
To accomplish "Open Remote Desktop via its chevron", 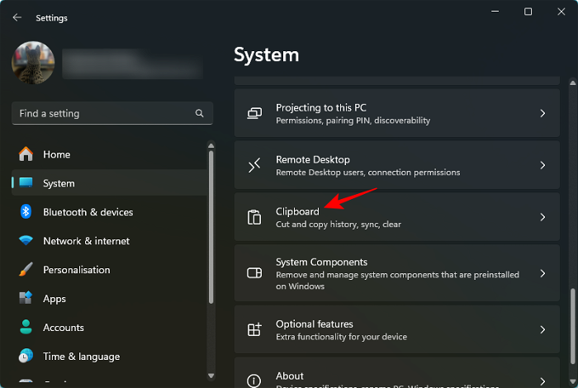I will tap(542, 165).
